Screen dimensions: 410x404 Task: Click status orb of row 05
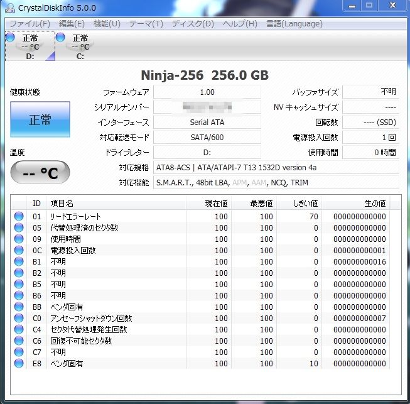19,227
